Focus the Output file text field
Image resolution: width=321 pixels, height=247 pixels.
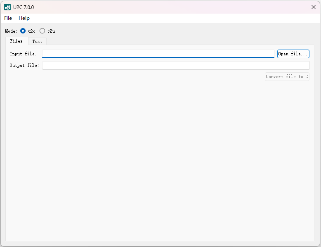[x=176, y=65]
